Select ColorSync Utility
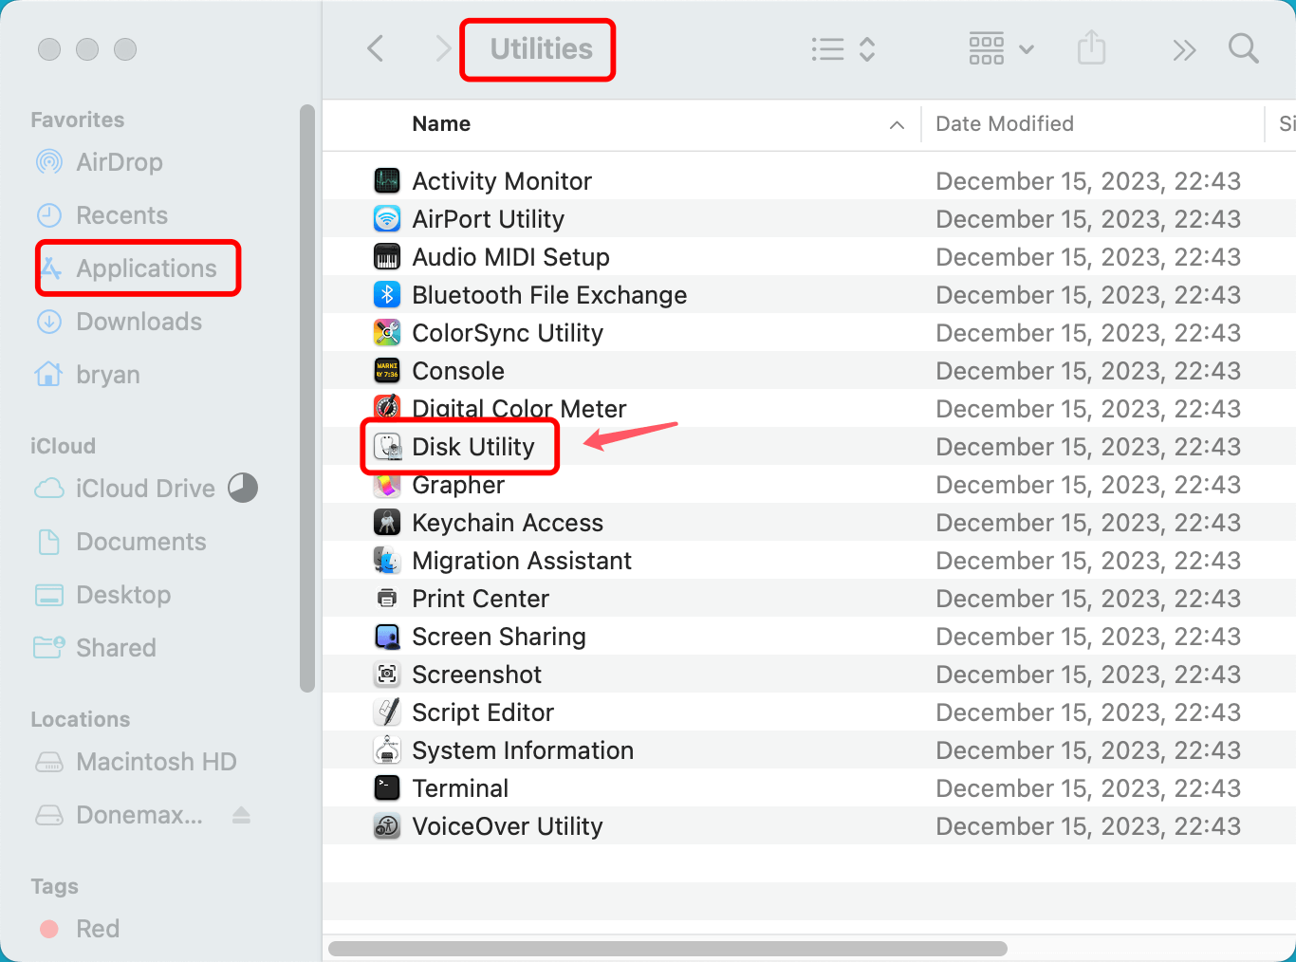Viewport: 1296px width, 962px height. tap(508, 332)
